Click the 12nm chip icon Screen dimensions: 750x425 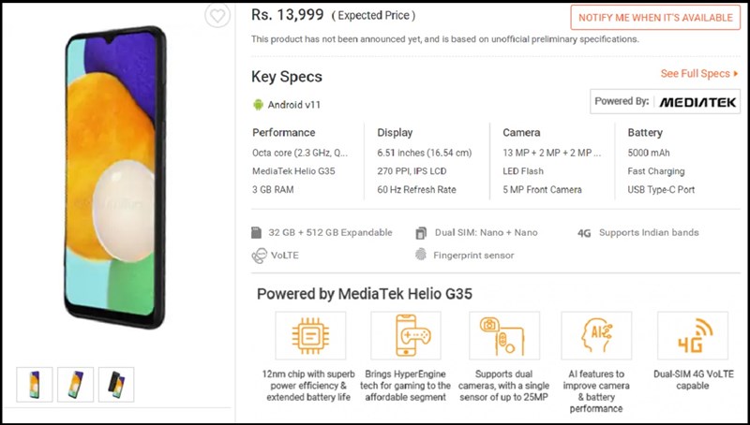pos(310,336)
